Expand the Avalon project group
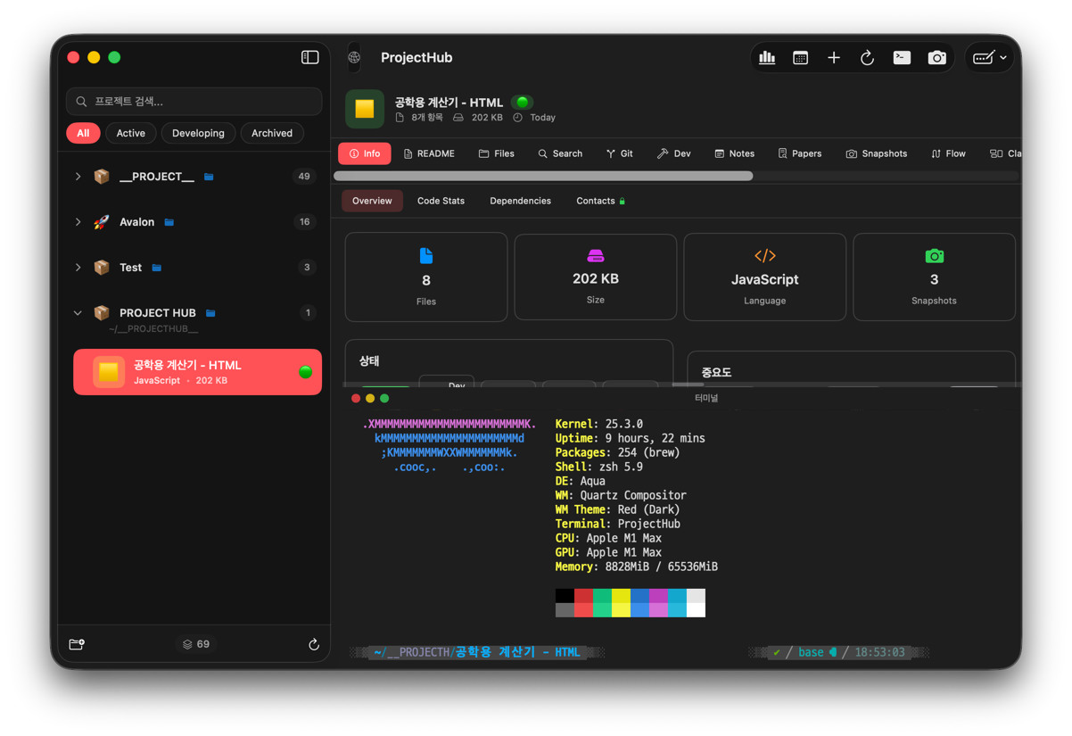This screenshot has width=1072, height=736. pos(78,222)
